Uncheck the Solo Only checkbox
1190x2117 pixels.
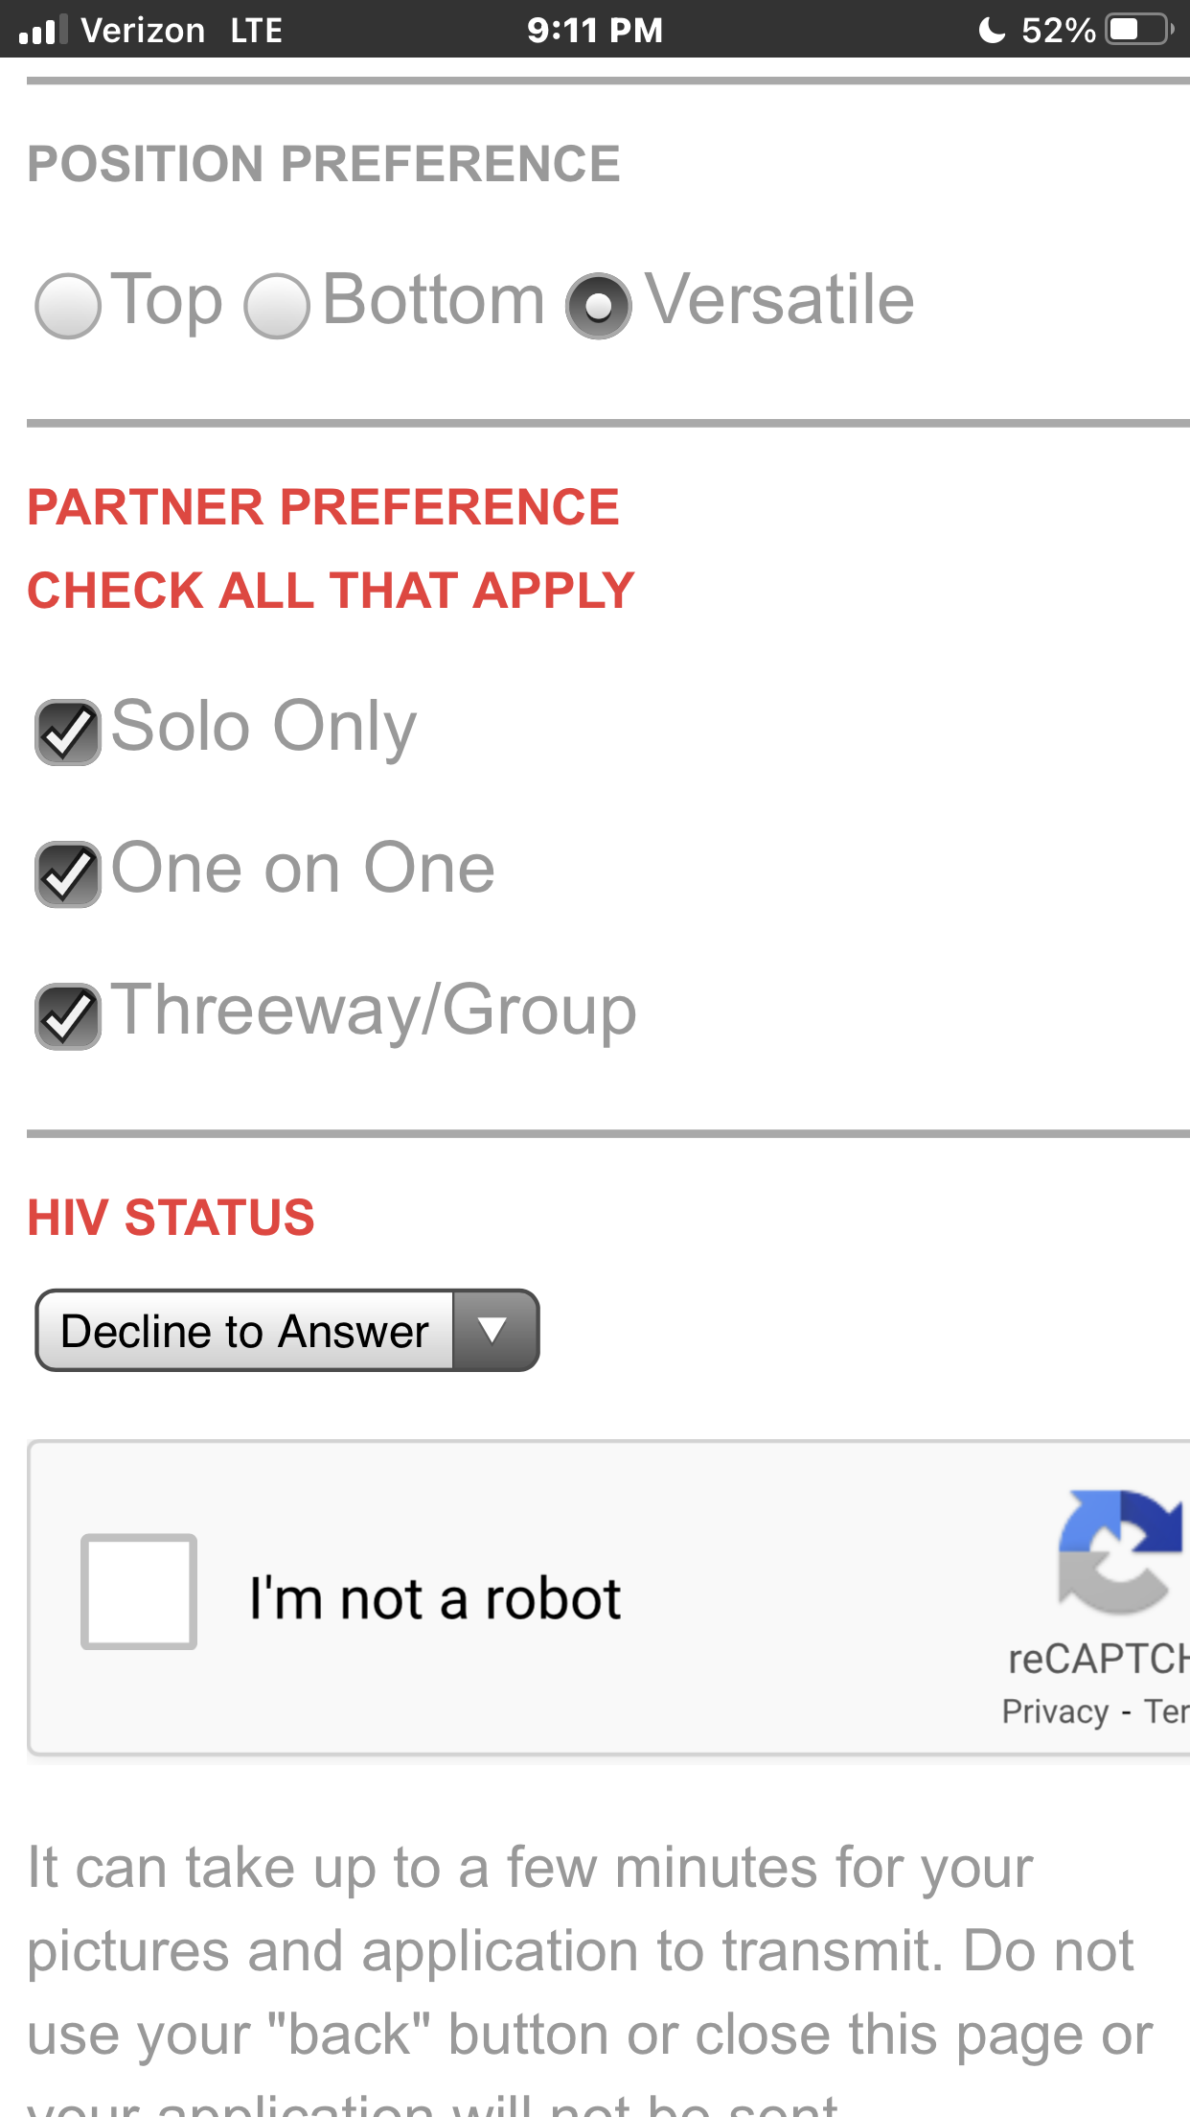[68, 733]
